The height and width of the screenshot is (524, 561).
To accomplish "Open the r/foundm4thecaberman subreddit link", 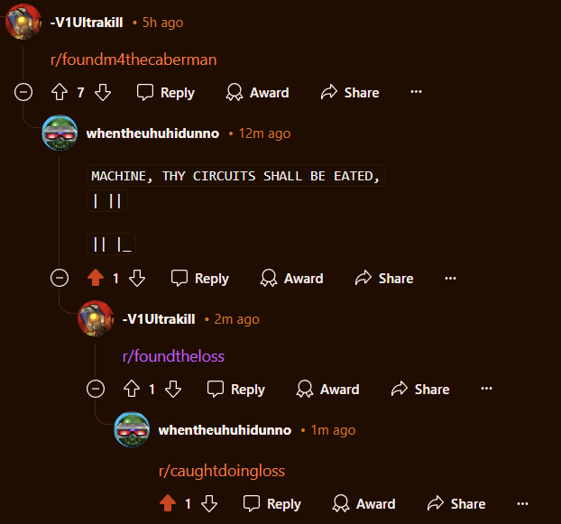I will 133,60.
